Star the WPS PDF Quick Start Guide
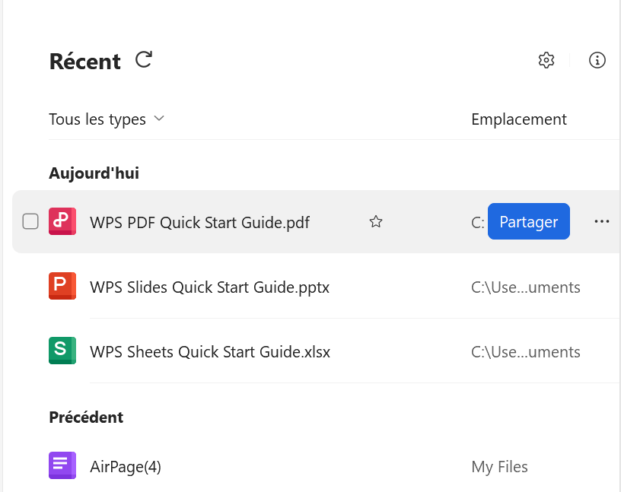 tap(375, 221)
